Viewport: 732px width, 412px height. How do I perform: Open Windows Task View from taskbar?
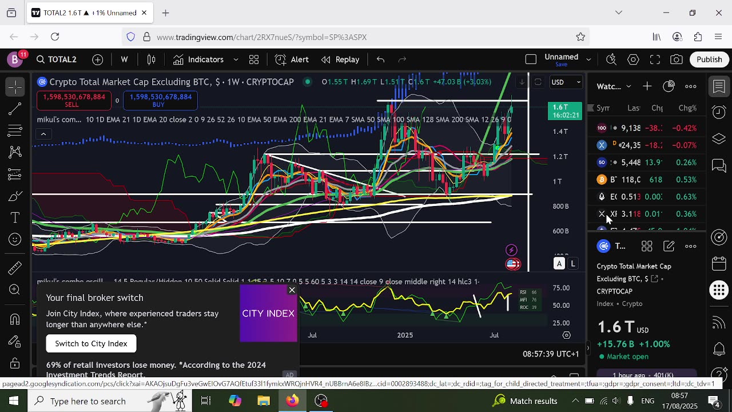206,401
